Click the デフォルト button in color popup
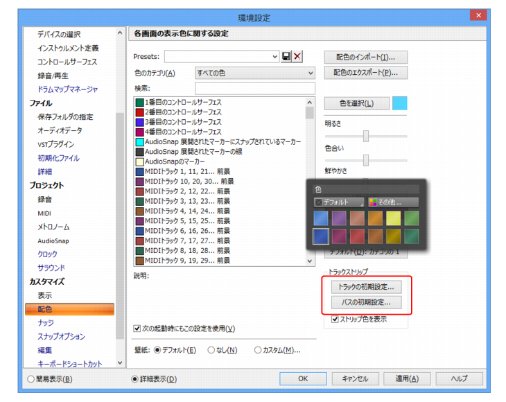Viewport: 506px width, 402px height. [x=339, y=202]
